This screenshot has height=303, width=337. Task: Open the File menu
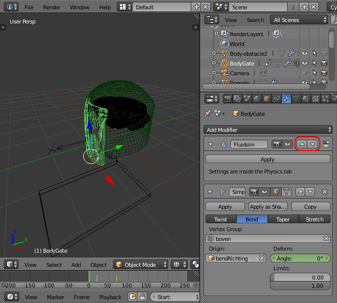(x=29, y=7)
